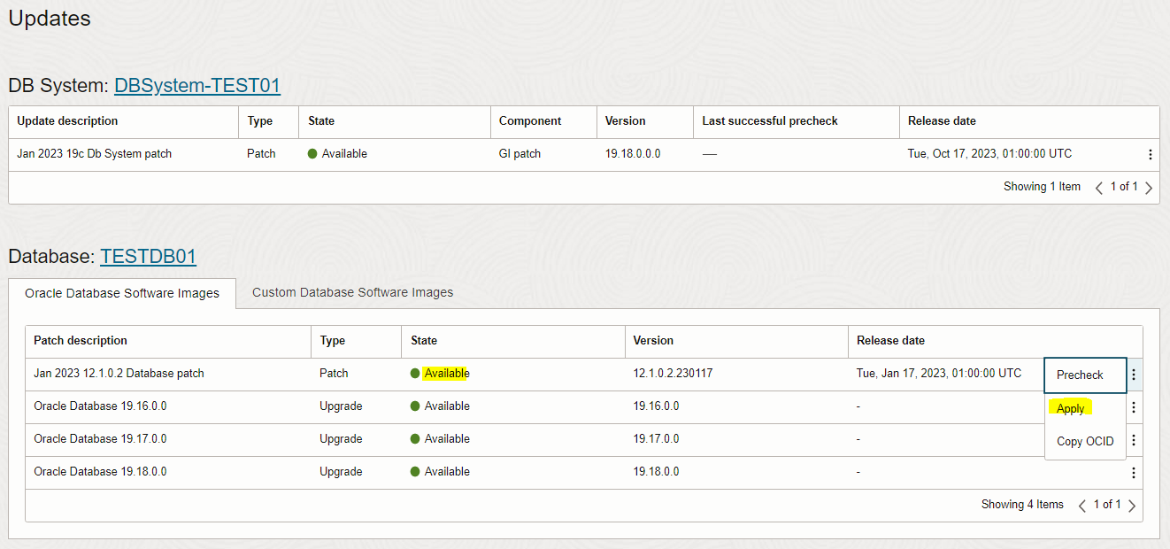Click version 19.16.0.0 in database table
The height and width of the screenshot is (549, 1170).
pyautogui.click(x=656, y=406)
